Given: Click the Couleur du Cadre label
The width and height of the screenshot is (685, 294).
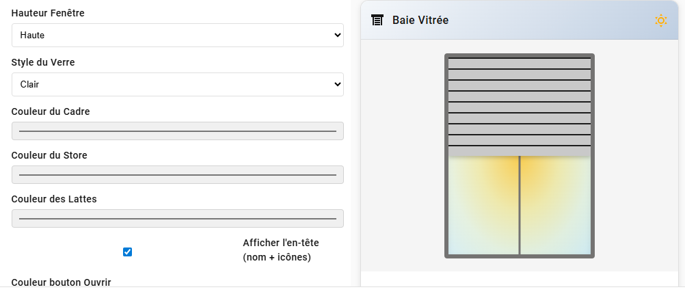Looking at the screenshot, I should tap(51, 111).
